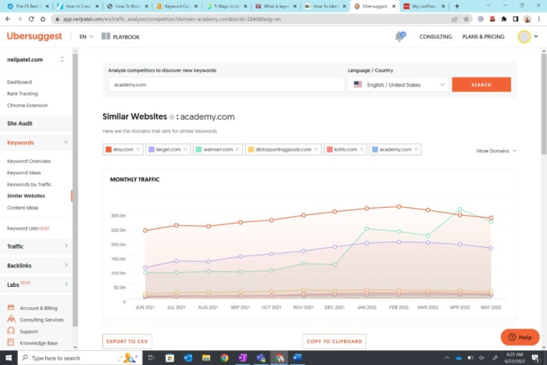The height and width of the screenshot is (365, 547).
Task: Open Content Ideas in sidebar
Action: 23,208
